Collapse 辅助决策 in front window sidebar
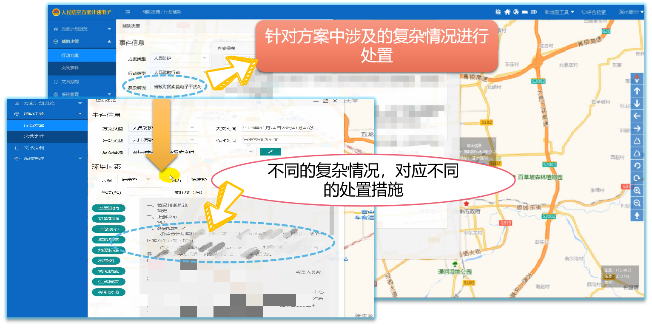The height and width of the screenshot is (328, 652). [47, 114]
